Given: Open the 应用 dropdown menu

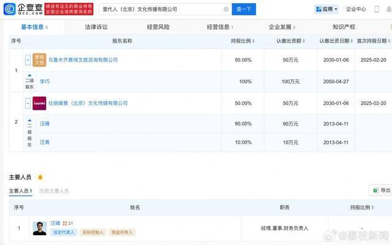Looking at the screenshot, I should click(327, 9).
